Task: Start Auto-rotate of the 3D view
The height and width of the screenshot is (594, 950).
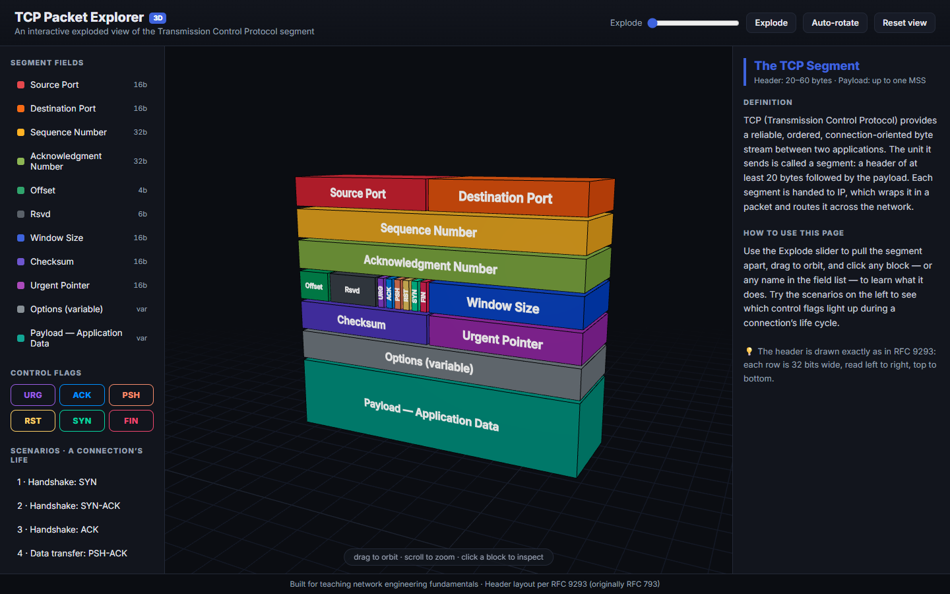Action: tap(835, 22)
